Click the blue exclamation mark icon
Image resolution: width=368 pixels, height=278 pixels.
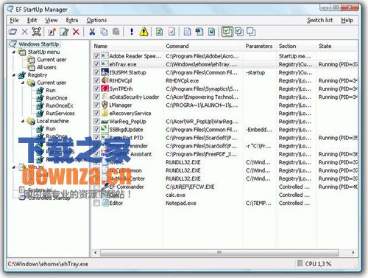132,32
